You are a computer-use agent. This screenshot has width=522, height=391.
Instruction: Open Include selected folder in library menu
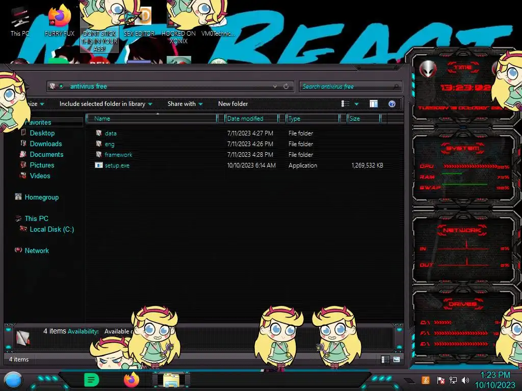coord(106,104)
